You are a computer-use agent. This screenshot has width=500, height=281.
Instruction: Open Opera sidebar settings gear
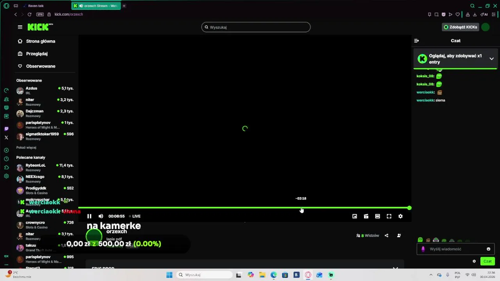(6, 176)
